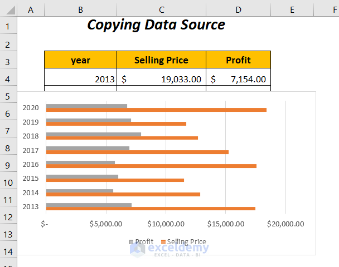Screen dimensions: 339x267
Task: Click the year header cell
Action: click(80, 60)
